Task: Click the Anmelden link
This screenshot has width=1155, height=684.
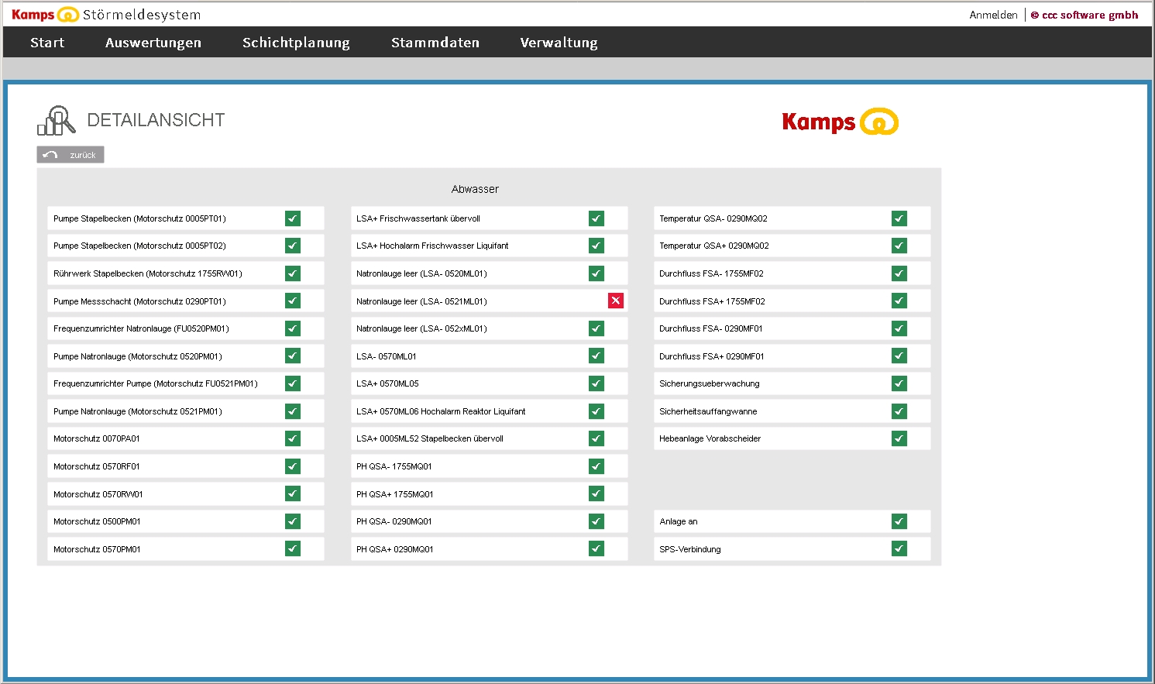Action: (x=993, y=14)
